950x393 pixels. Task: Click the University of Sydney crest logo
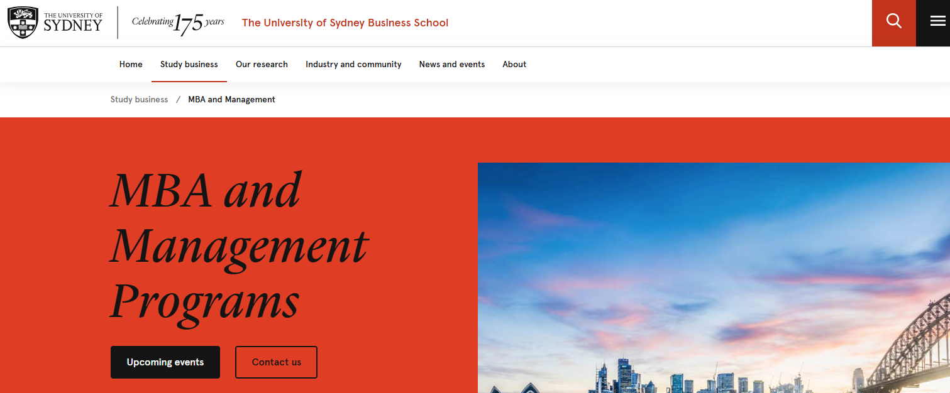pyautogui.click(x=23, y=23)
